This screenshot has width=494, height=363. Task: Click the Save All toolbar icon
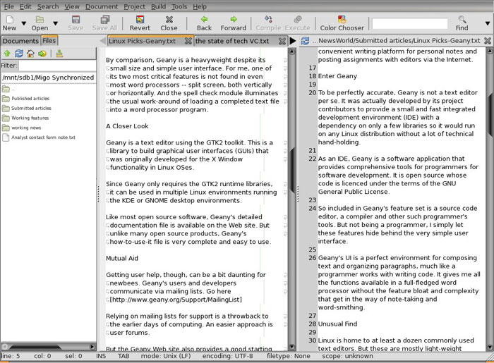coord(104,23)
